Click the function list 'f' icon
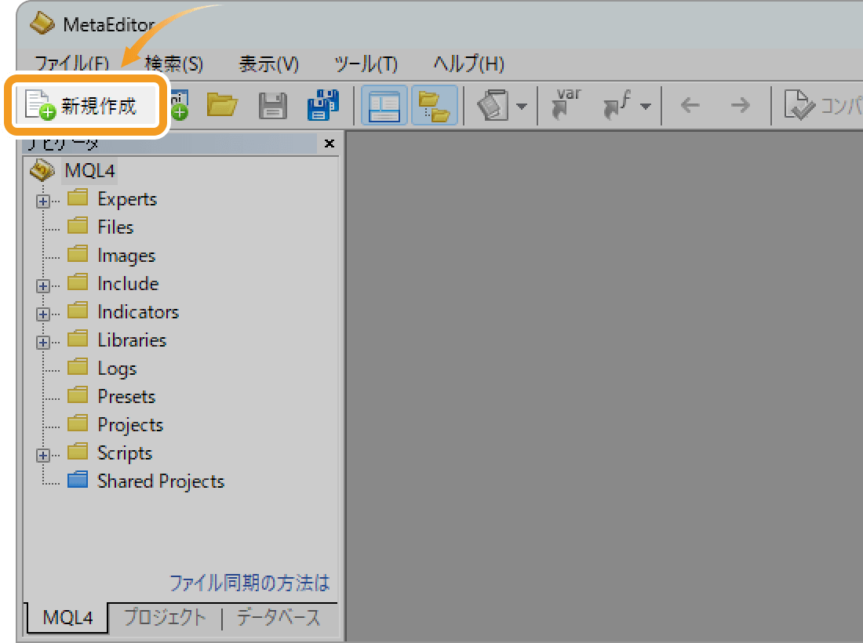This screenshot has width=863, height=643. 617,104
